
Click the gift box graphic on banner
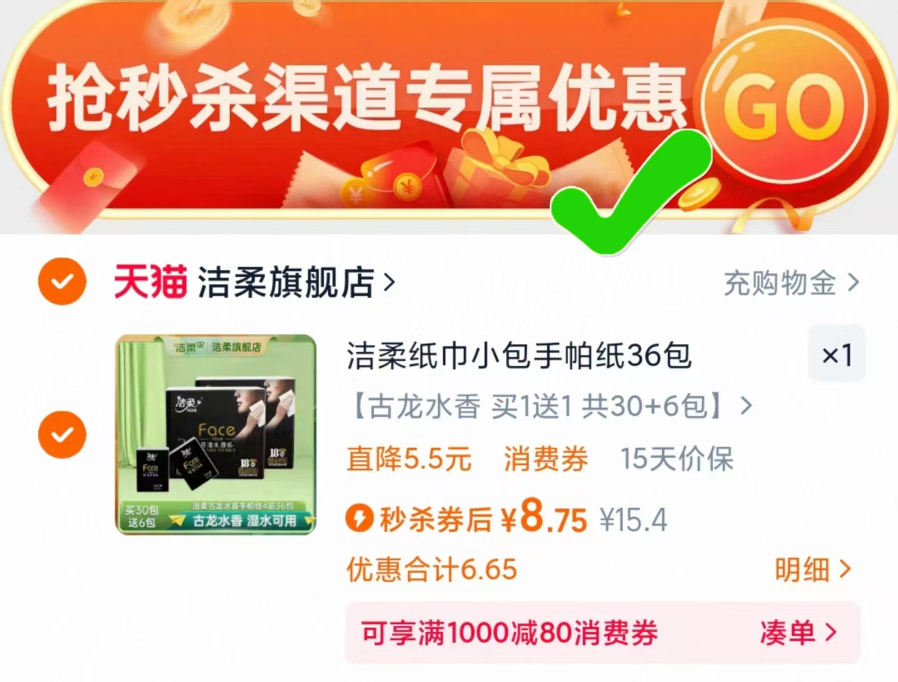coord(496,171)
